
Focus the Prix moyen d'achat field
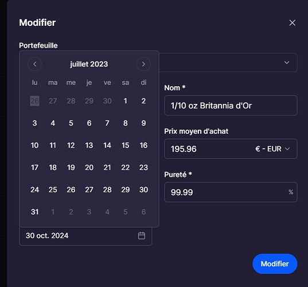point(208,149)
